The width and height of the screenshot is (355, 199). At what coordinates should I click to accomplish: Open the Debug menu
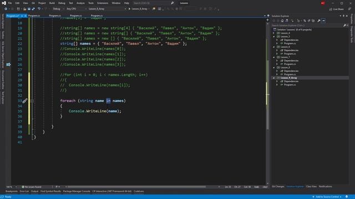[x=62, y=3]
